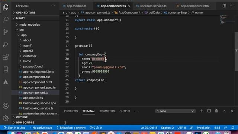
Task: Open the triangle-logo view in activity bar
Action: [6, 82]
